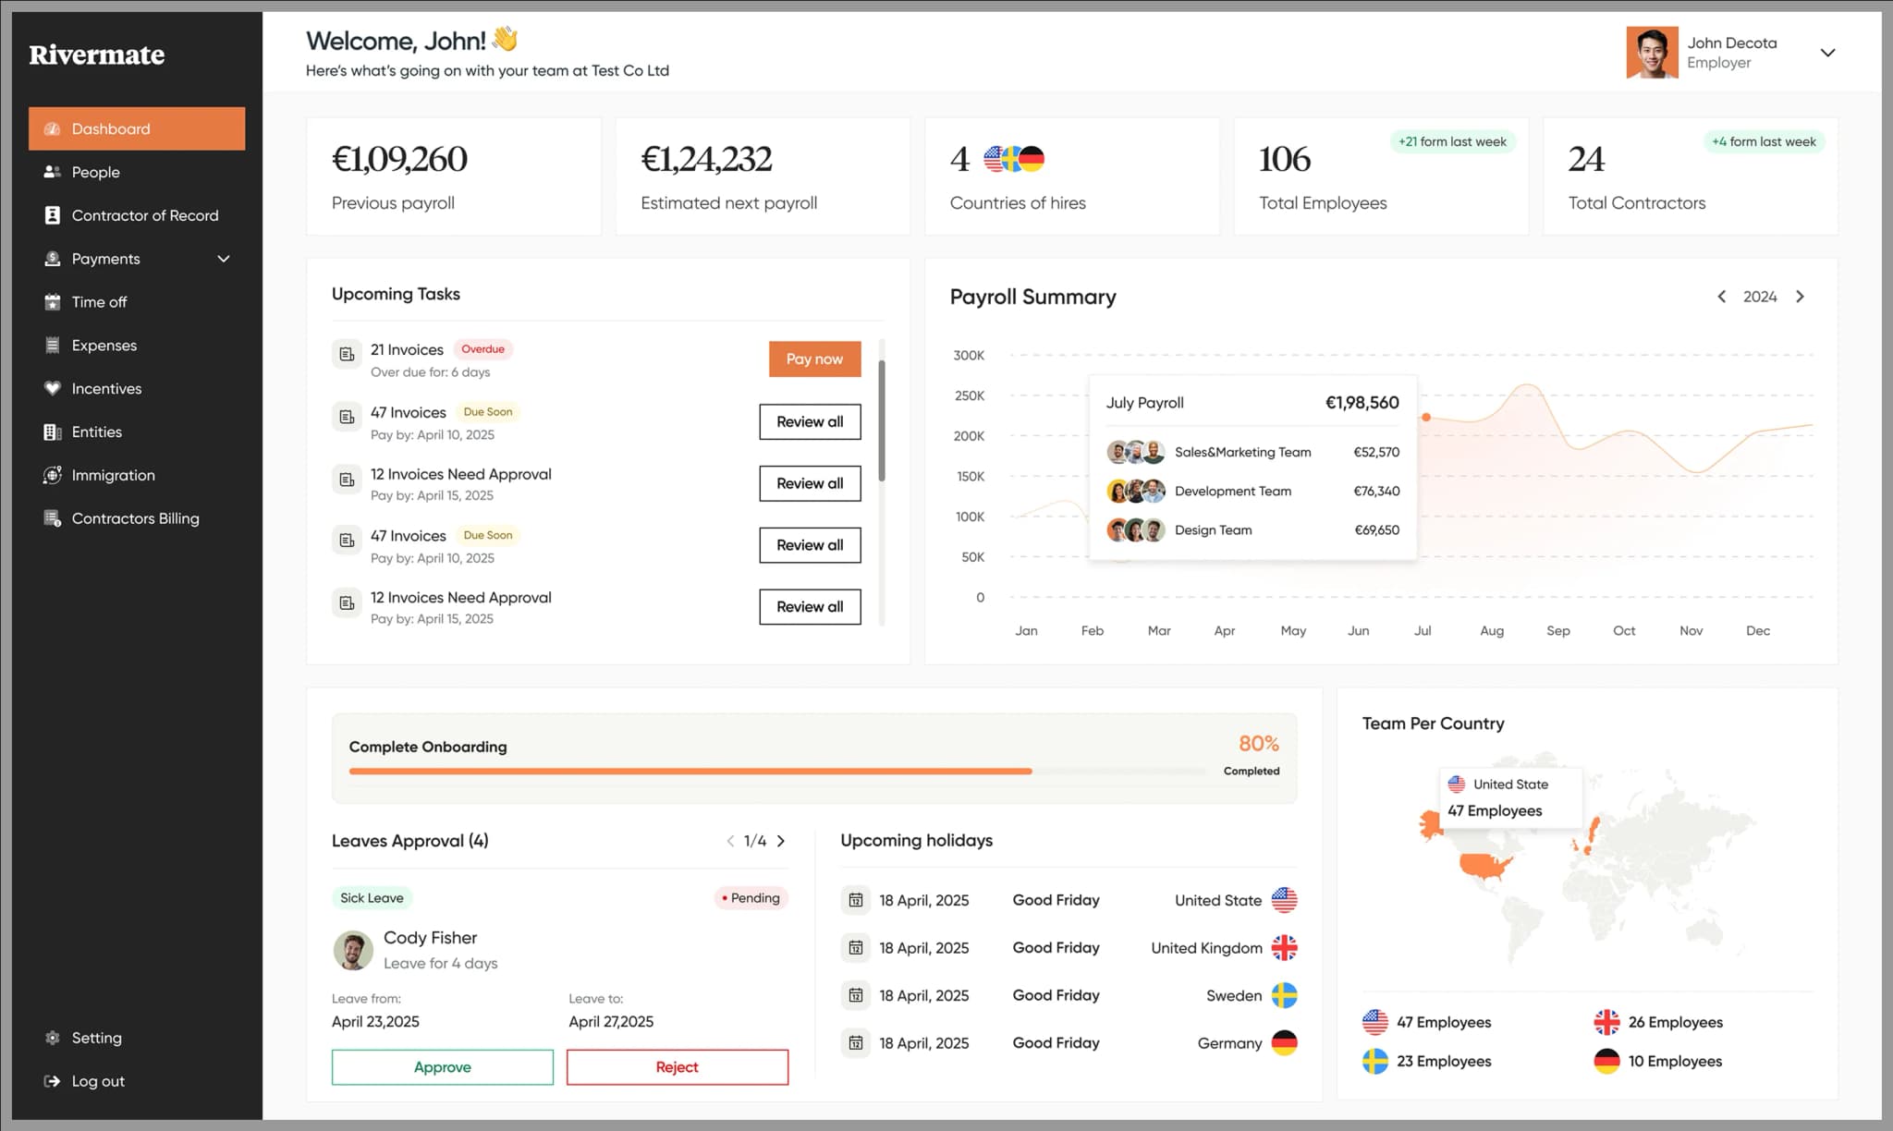Click Cody Fisher's avatar photo
Image resolution: width=1893 pixels, height=1131 pixels.
tap(353, 949)
